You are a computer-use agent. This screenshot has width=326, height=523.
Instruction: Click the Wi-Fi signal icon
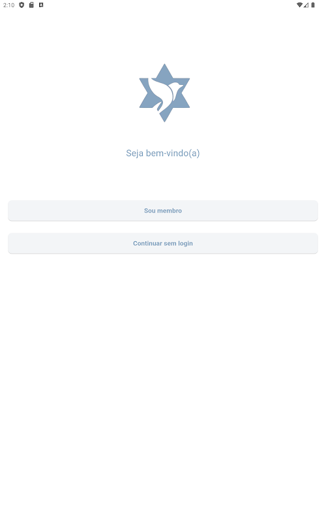click(x=299, y=5)
